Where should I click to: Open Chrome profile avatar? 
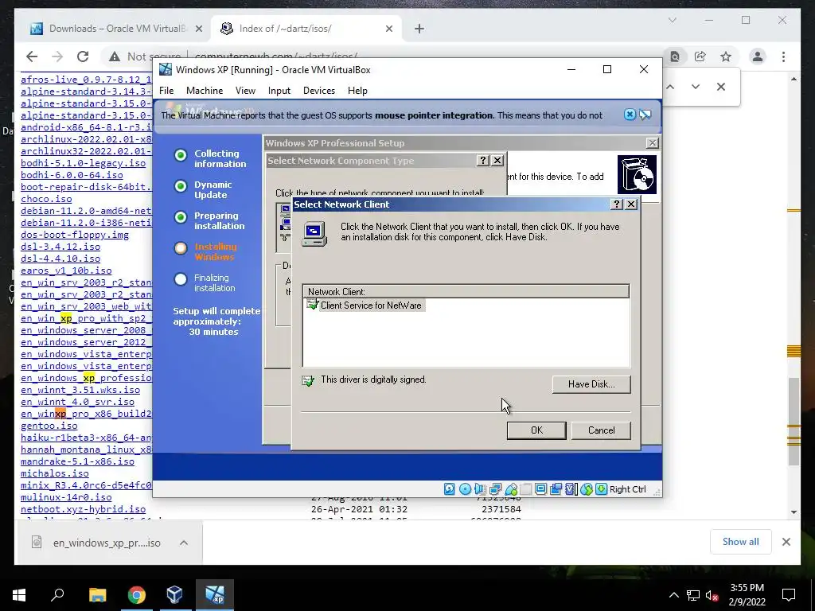(758, 56)
